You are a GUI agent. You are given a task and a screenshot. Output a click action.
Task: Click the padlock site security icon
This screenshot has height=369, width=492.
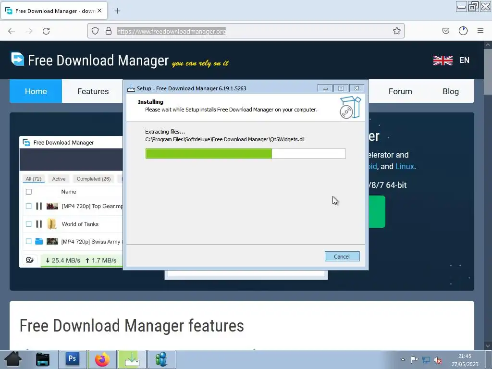pyautogui.click(x=109, y=31)
